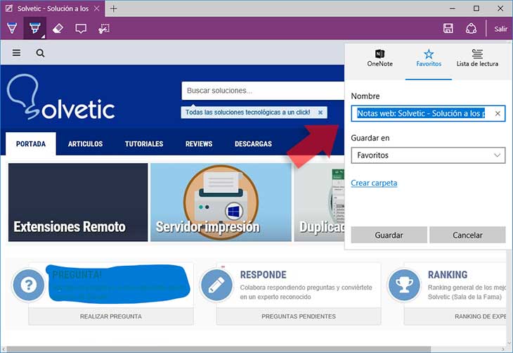
Task: Click the trophy RANKING icon
Action: click(404, 285)
